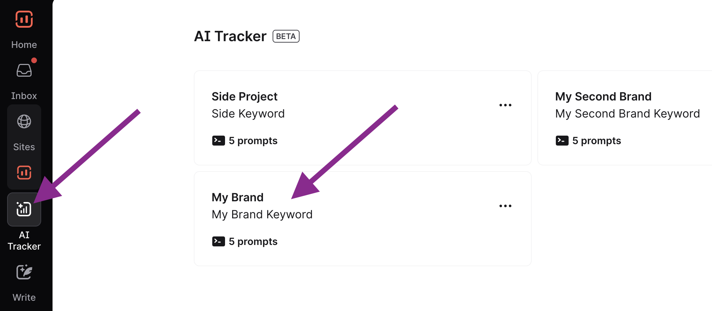The width and height of the screenshot is (712, 311).
Task: Click the "5 prompts" text in My Brand
Action: point(253,241)
